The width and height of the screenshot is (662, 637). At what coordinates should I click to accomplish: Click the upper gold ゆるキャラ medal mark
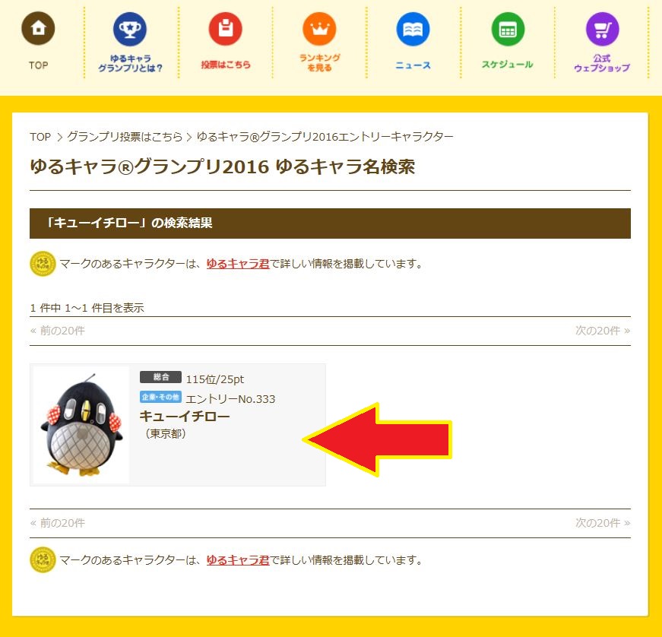43,264
